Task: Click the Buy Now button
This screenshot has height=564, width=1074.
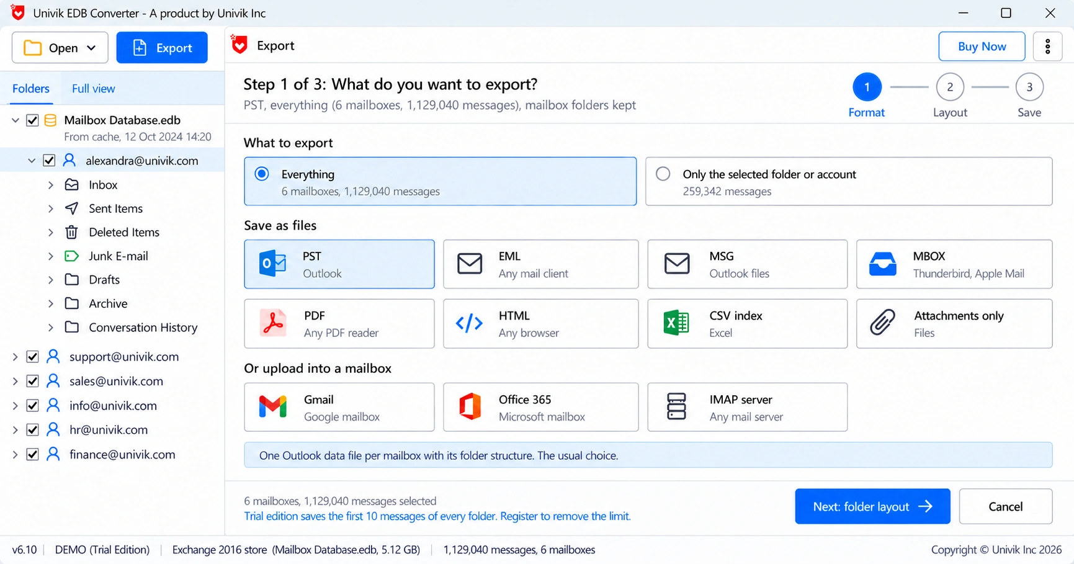Action: [x=982, y=47]
